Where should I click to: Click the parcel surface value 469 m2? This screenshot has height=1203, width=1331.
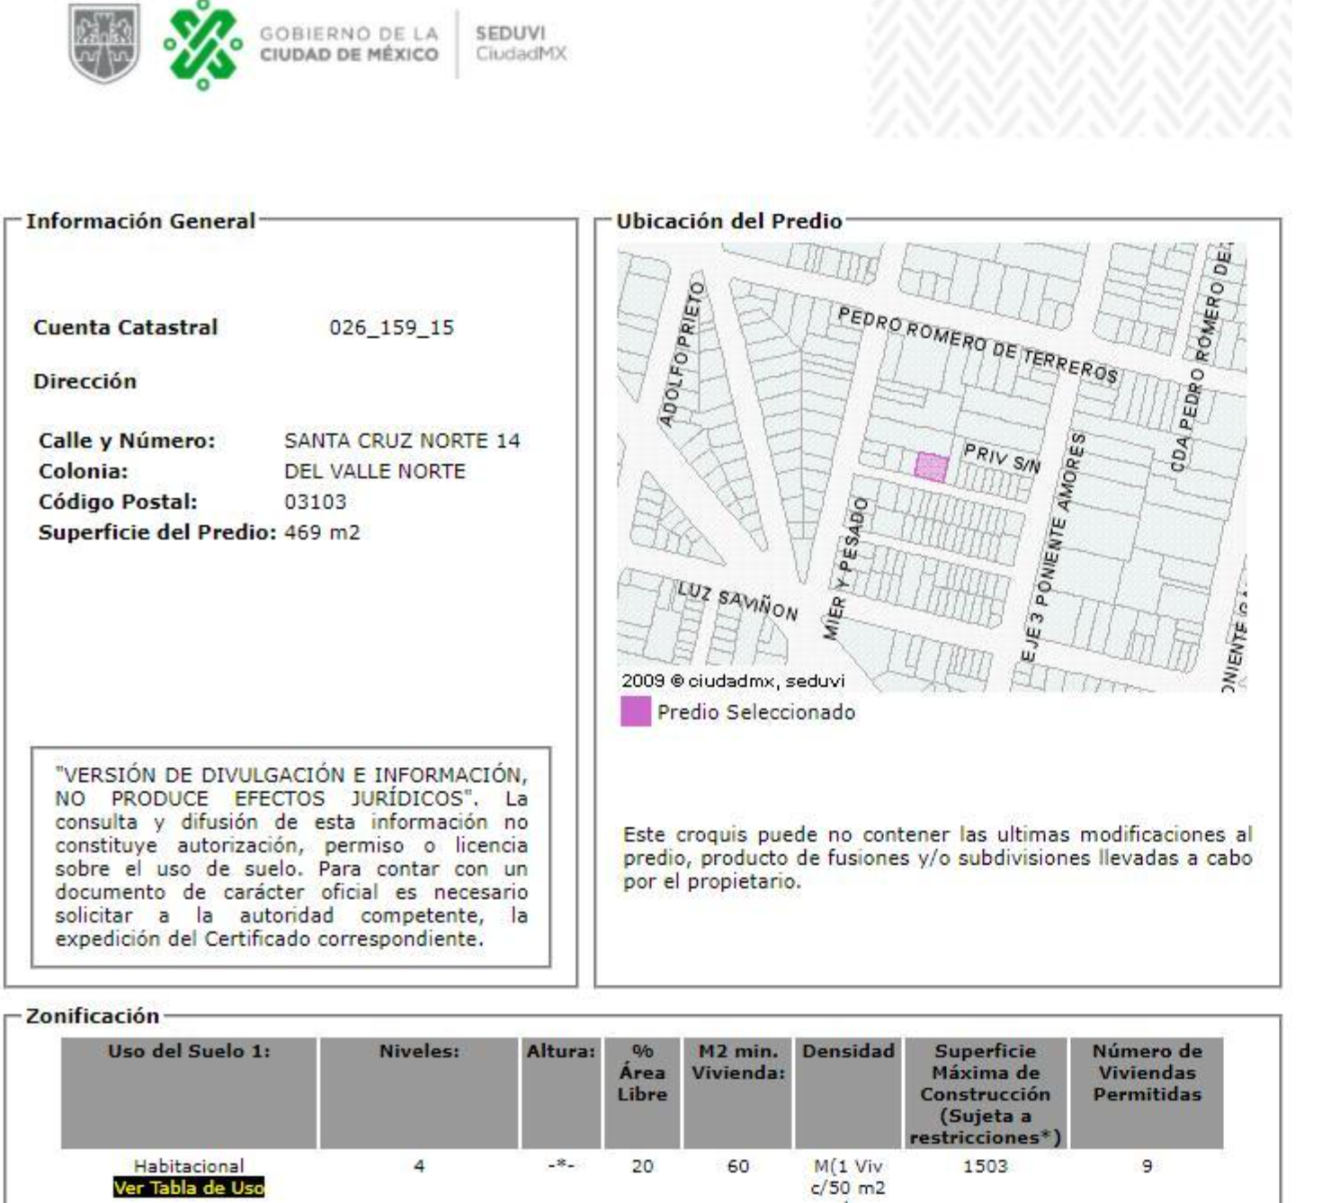(322, 532)
